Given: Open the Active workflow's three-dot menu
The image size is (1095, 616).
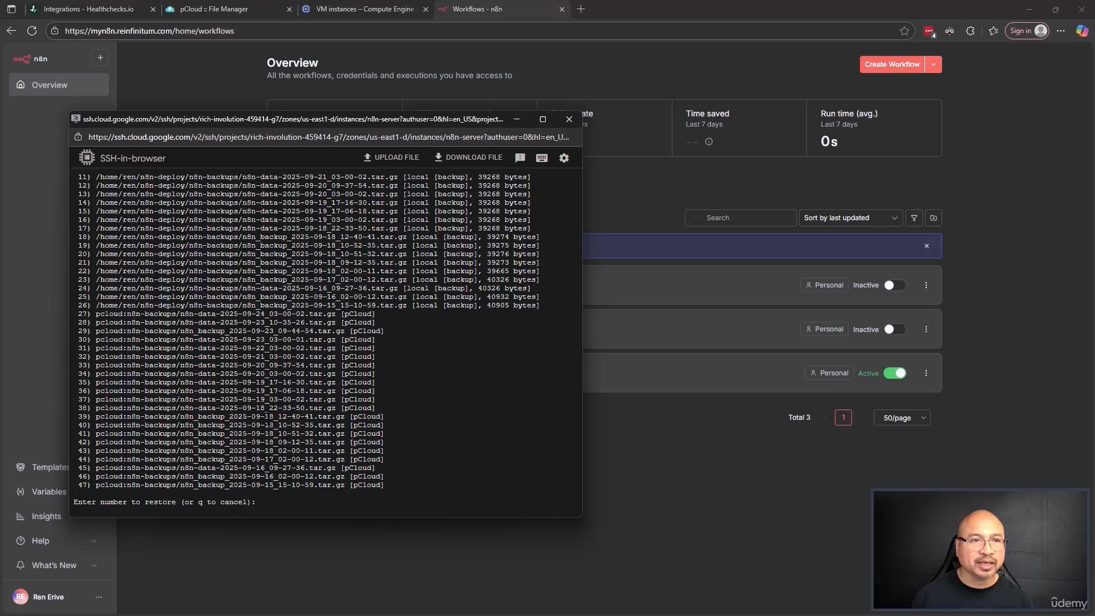Looking at the screenshot, I should coord(926,373).
